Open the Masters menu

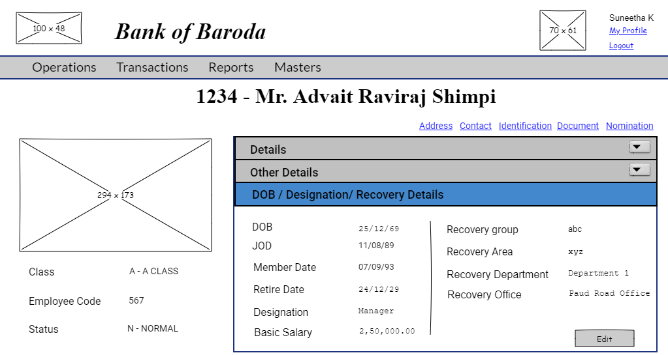coord(298,68)
